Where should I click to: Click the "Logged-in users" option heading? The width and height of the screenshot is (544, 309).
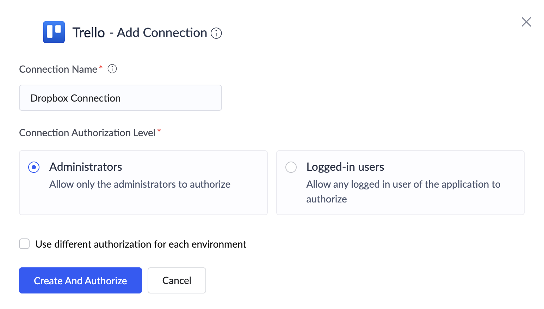pos(345,167)
